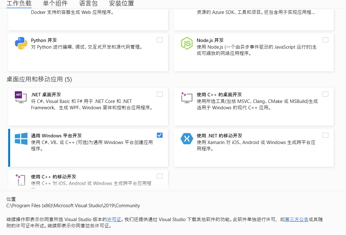The height and width of the screenshot is (235, 346).
Task: Uncheck 通用 Windows 平台开发
Action: (x=160, y=135)
